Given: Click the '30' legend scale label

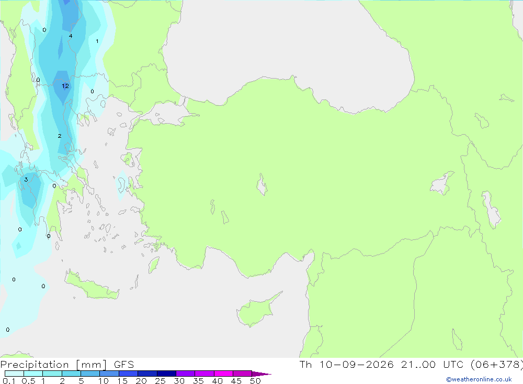Looking at the screenshot, I should [x=179, y=381].
